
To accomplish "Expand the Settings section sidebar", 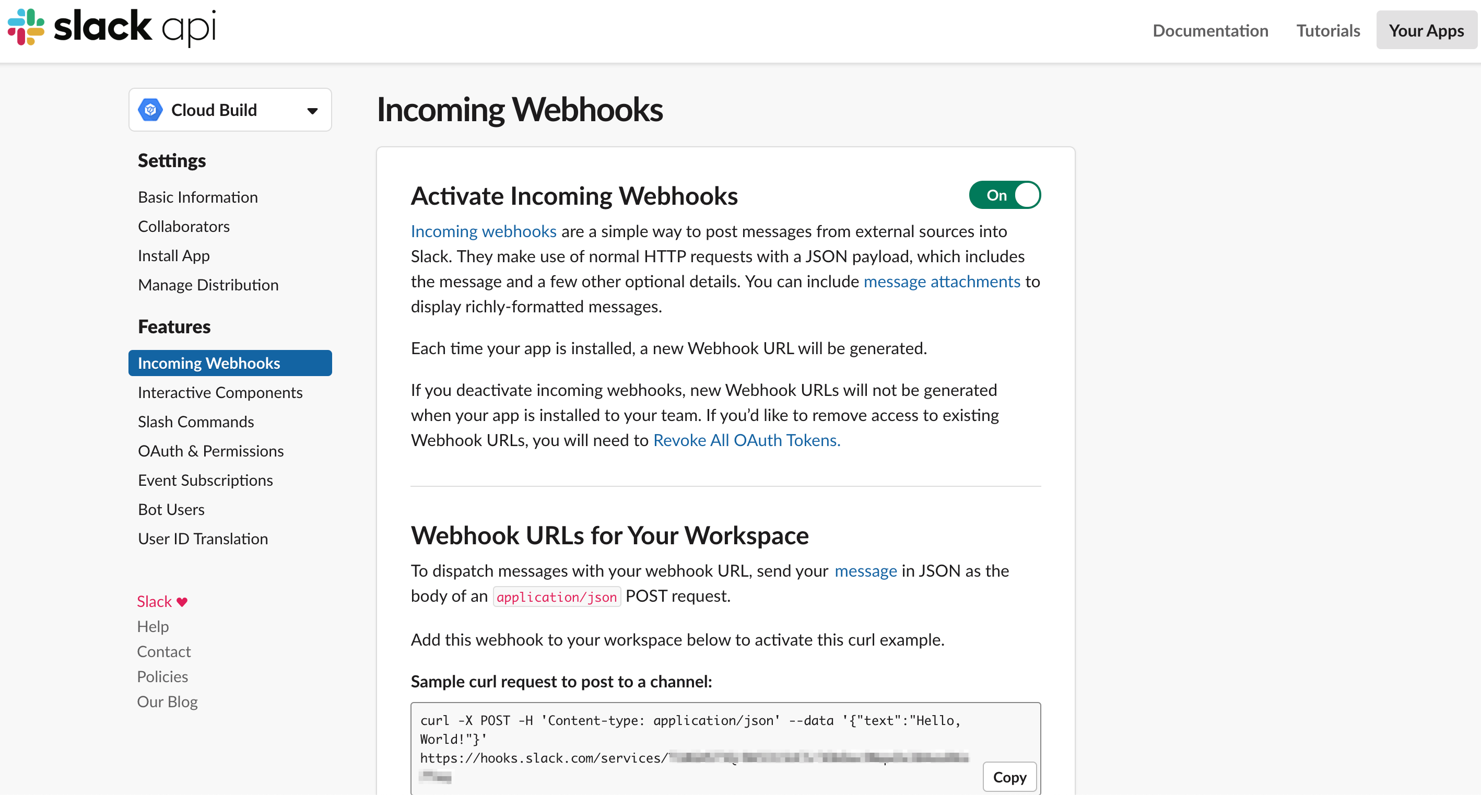I will 171,160.
